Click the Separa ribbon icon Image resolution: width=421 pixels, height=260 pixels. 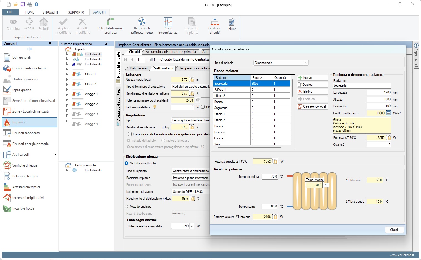pos(29,22)
